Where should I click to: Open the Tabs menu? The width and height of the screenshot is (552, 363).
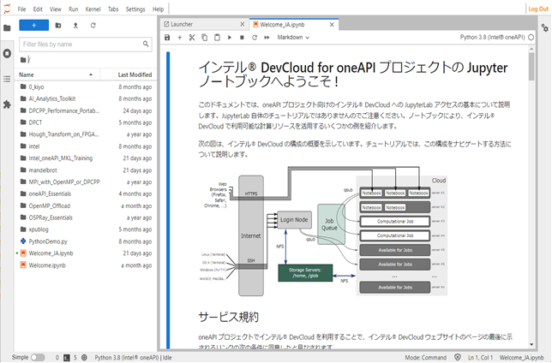pyautogui.click(x=113, y=9)
